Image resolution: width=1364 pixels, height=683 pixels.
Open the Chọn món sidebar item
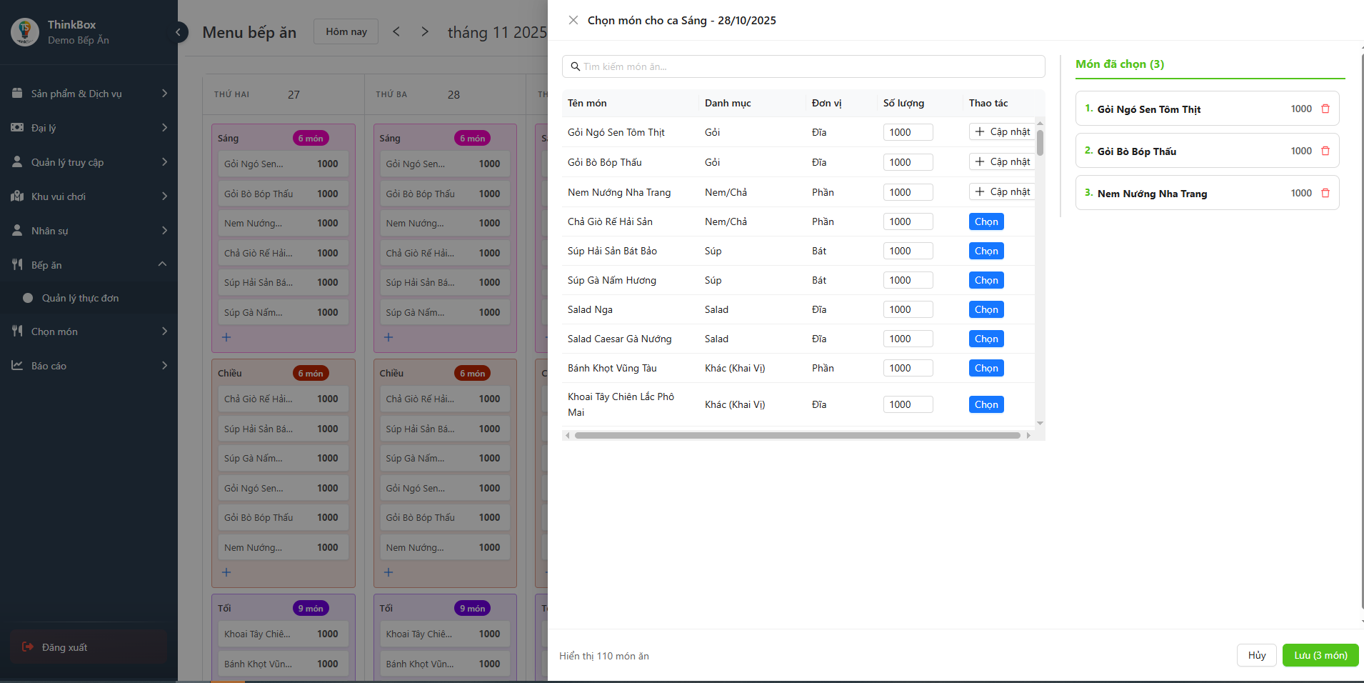[x=89, y=331]
